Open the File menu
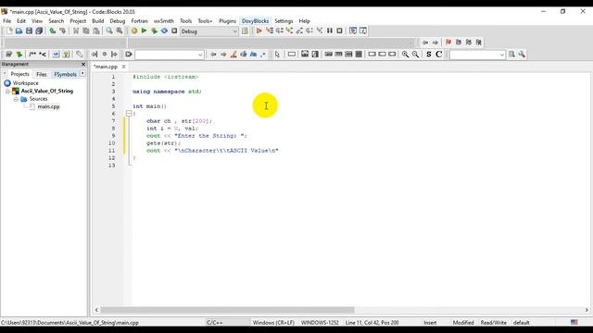 [6, 21]
